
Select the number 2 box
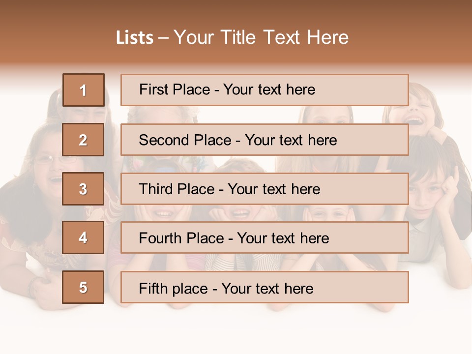click(83, 140)
